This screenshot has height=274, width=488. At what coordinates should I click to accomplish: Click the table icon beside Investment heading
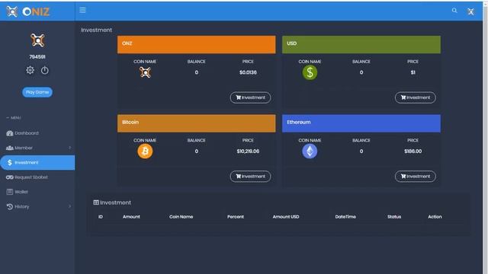point(96,202)
